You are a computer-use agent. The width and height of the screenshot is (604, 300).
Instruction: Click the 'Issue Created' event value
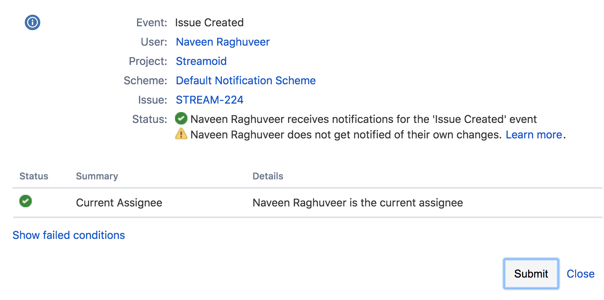(209, 22)
